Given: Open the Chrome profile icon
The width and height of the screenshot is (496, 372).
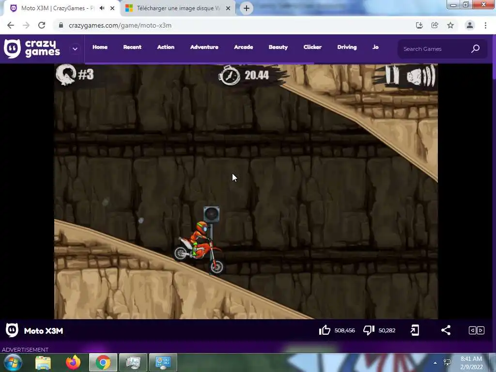Looking at the screenshot, I should (x=470, y=25).
